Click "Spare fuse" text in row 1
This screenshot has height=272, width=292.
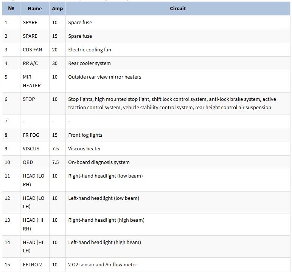pos(80,23)
